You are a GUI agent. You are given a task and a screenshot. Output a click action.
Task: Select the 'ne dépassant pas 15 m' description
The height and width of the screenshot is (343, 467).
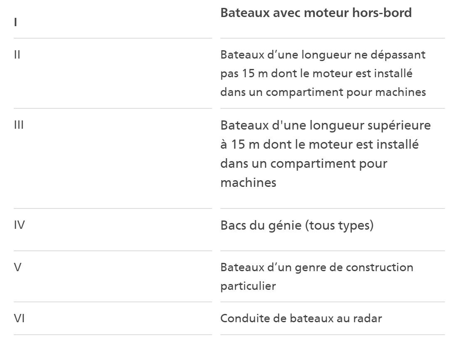click(x=323, y=73)
